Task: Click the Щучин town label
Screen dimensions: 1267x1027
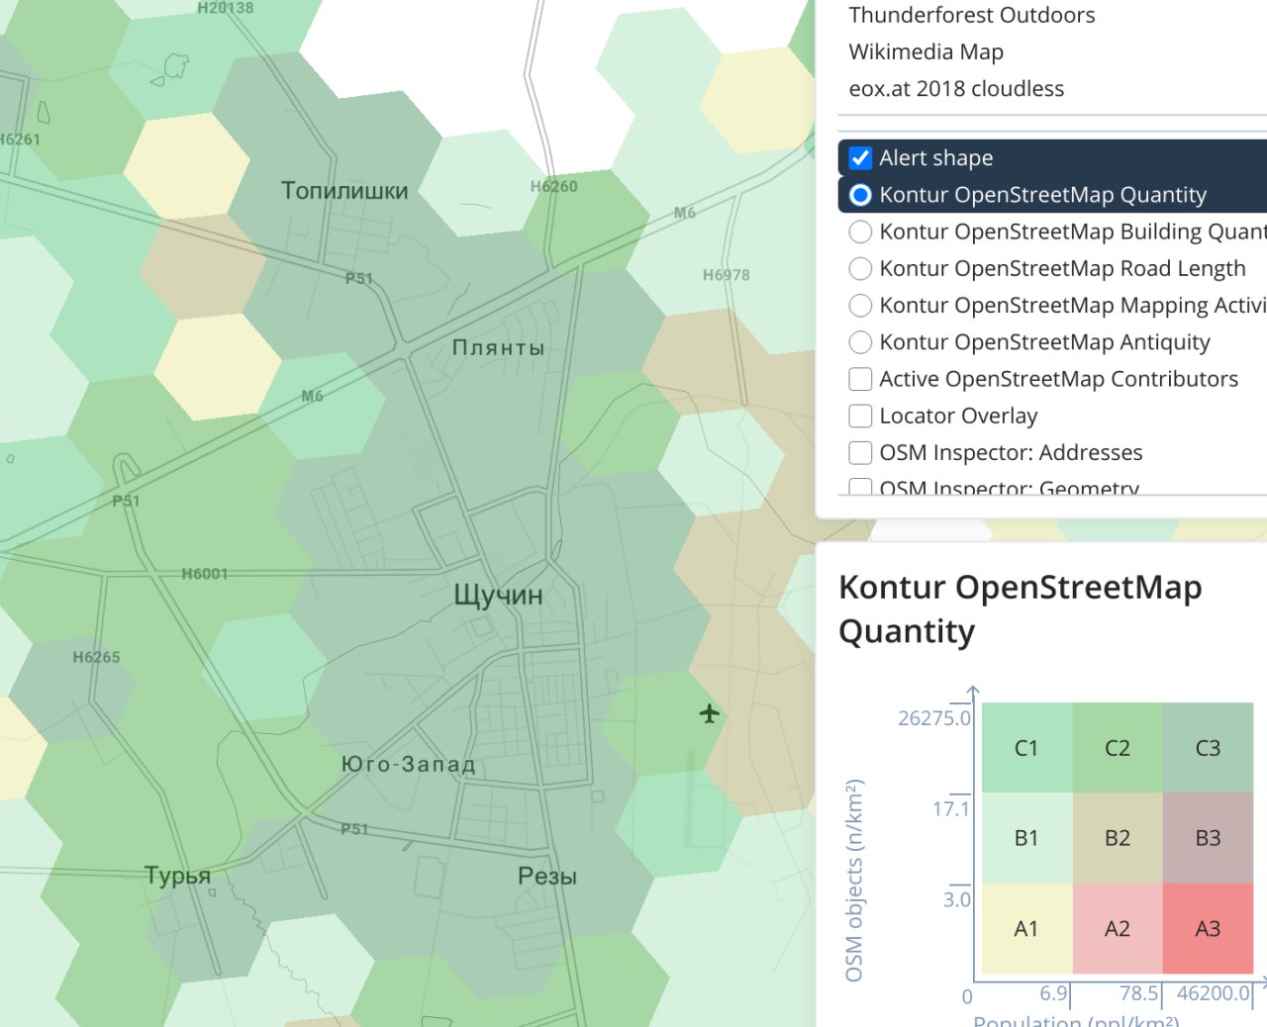Action: coord(498,596)
